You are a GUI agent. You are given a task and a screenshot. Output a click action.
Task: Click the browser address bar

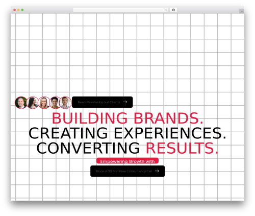point(121,10)
